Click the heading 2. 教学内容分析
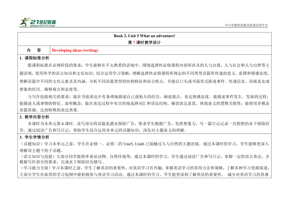Screen dimensions: 289x204 click(x=35, y=117)
